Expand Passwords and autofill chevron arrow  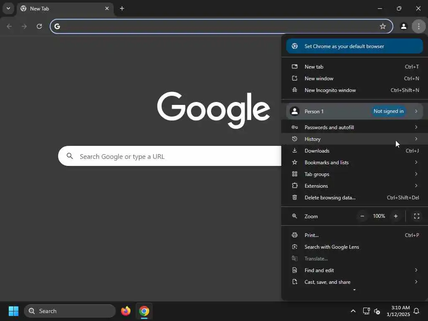click(x=416, y=127)
